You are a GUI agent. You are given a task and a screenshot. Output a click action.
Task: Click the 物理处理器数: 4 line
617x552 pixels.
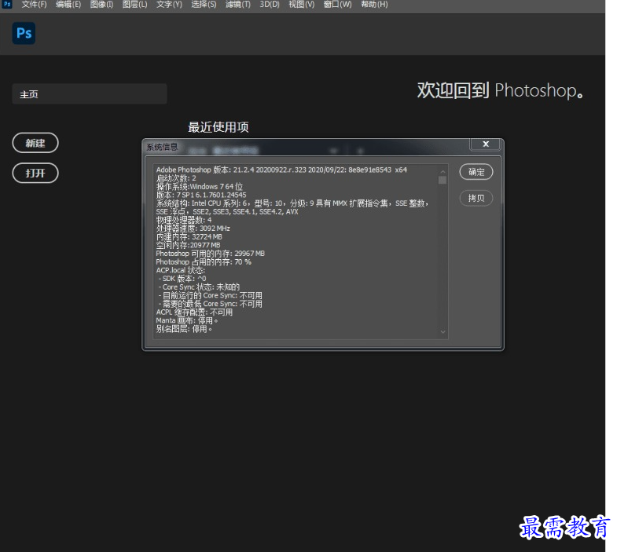click(x=184, y=220)
